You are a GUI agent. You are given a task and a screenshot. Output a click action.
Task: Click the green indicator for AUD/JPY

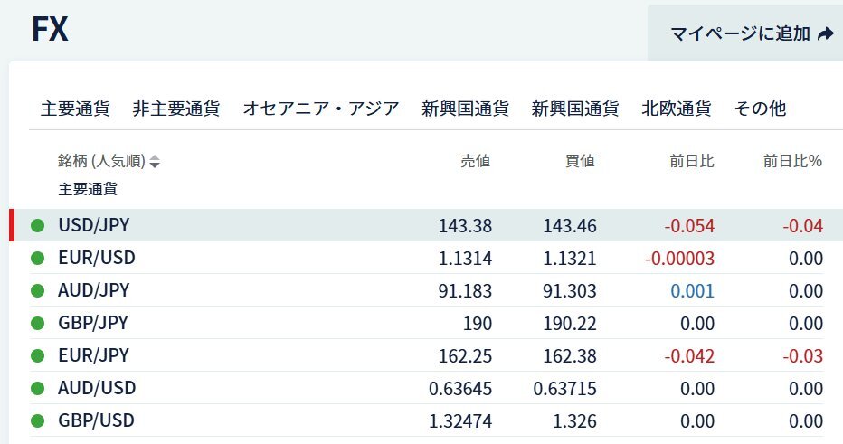(37, 290)
